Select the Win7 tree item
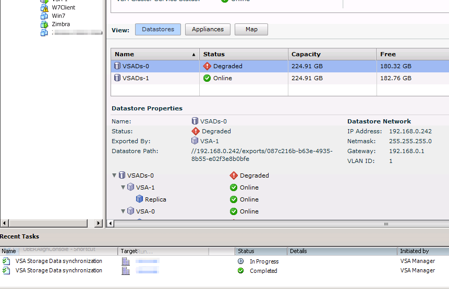Viewport: 449px width, 289px height. tap(58, 16)
